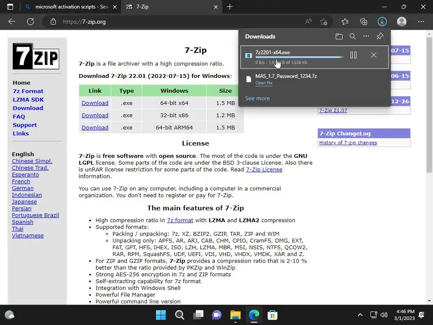Pin the Downloads panel
This screenshot has width=433, height=325.
pos(380,36)
